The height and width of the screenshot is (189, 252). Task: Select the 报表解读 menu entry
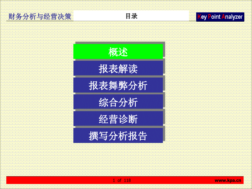coord(118,68)
